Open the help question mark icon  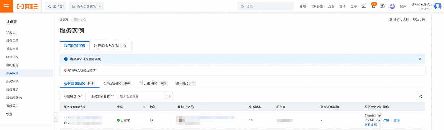pos(383,6)
